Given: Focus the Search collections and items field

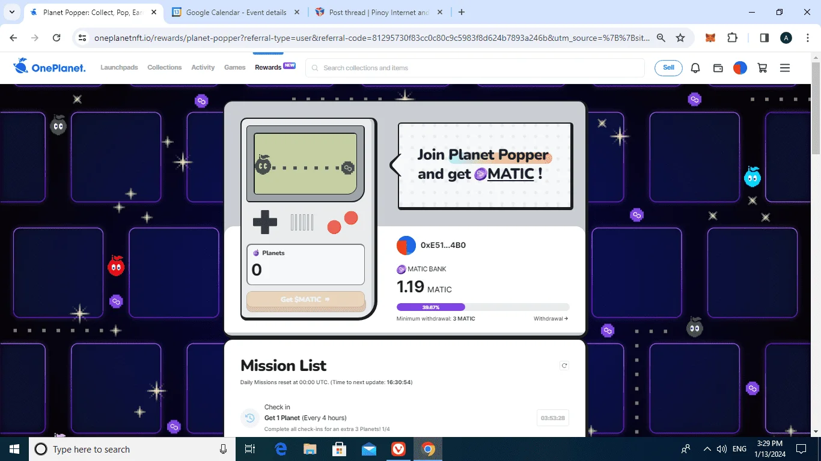Looking at the screenshot, I should click(475, 68).
